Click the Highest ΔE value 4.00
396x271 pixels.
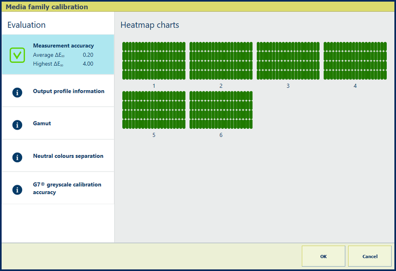[x=88, y=64]
